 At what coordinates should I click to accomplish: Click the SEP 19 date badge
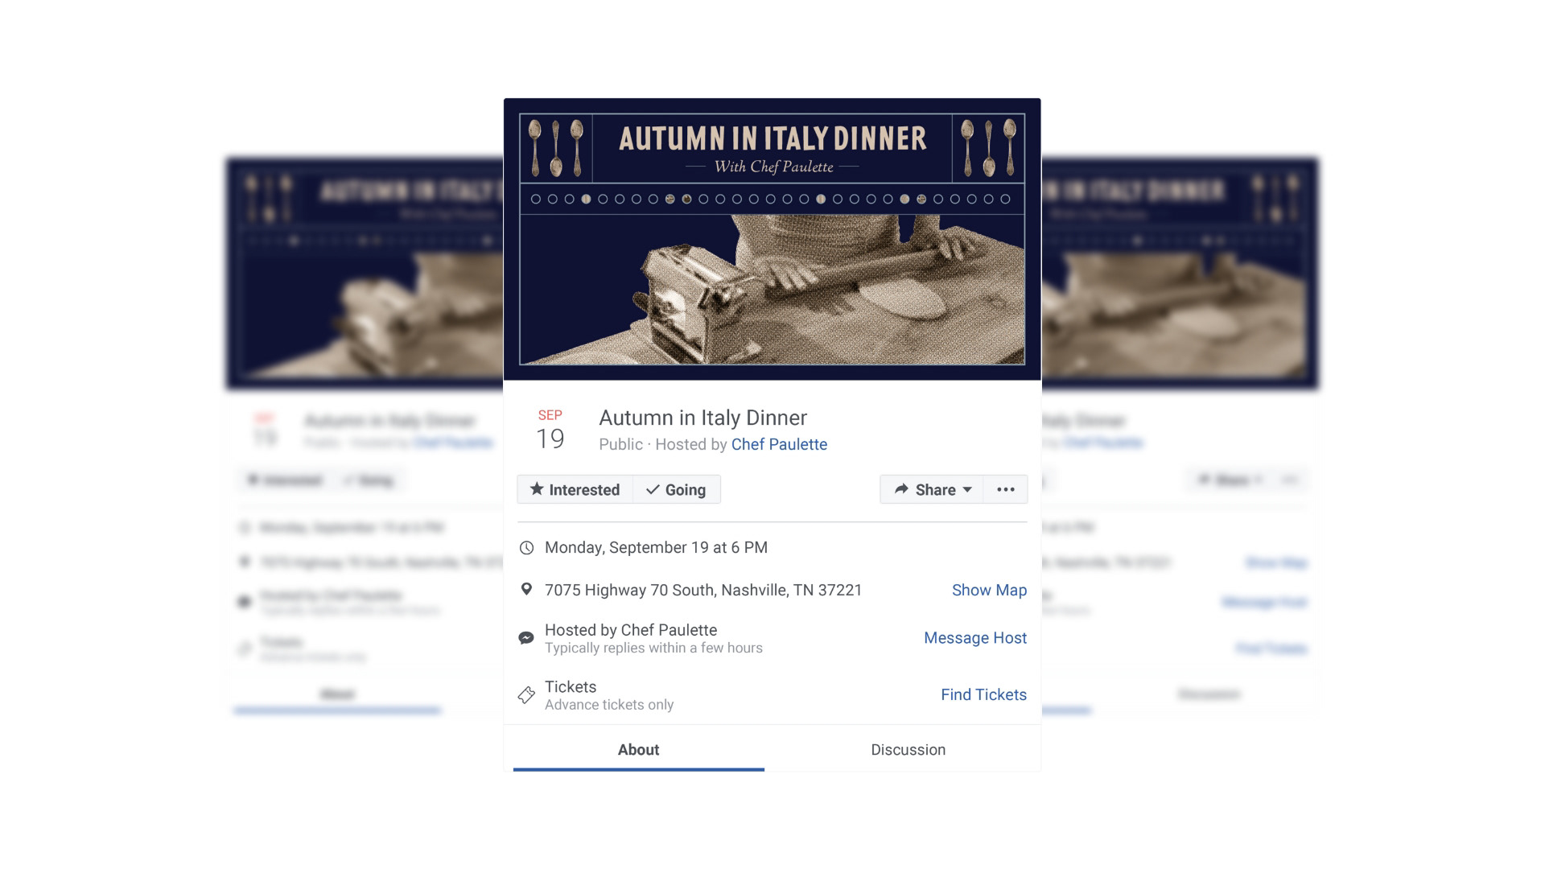[550, 430]
